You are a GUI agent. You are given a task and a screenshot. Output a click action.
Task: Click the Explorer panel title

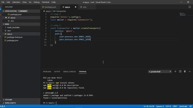coord(9,7)
